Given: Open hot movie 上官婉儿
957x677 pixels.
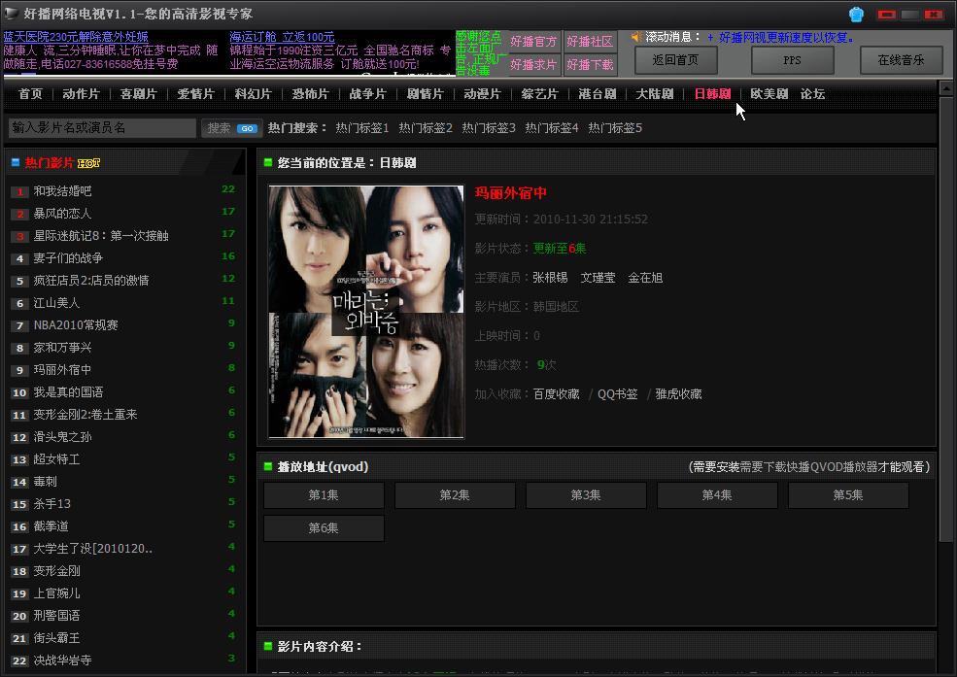Looking at the screenshot, I should 56,593.
